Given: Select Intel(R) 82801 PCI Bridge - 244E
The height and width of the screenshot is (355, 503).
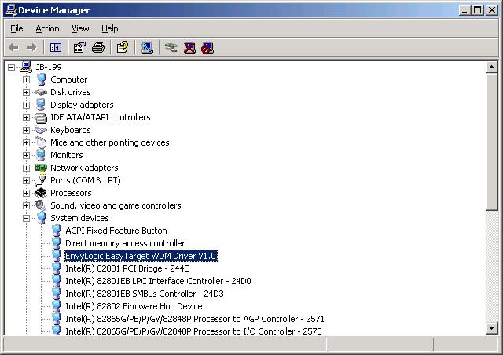Looking at the screenshot, I should click(x=127, y=268).
